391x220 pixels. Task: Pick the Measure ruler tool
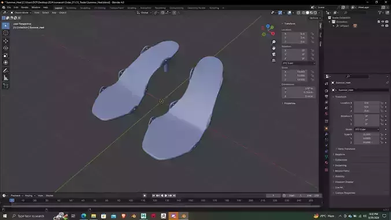coord(6,78)
